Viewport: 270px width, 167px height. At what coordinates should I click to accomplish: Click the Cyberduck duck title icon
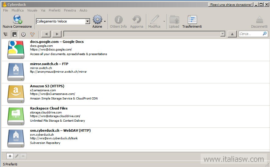(5, 5)
